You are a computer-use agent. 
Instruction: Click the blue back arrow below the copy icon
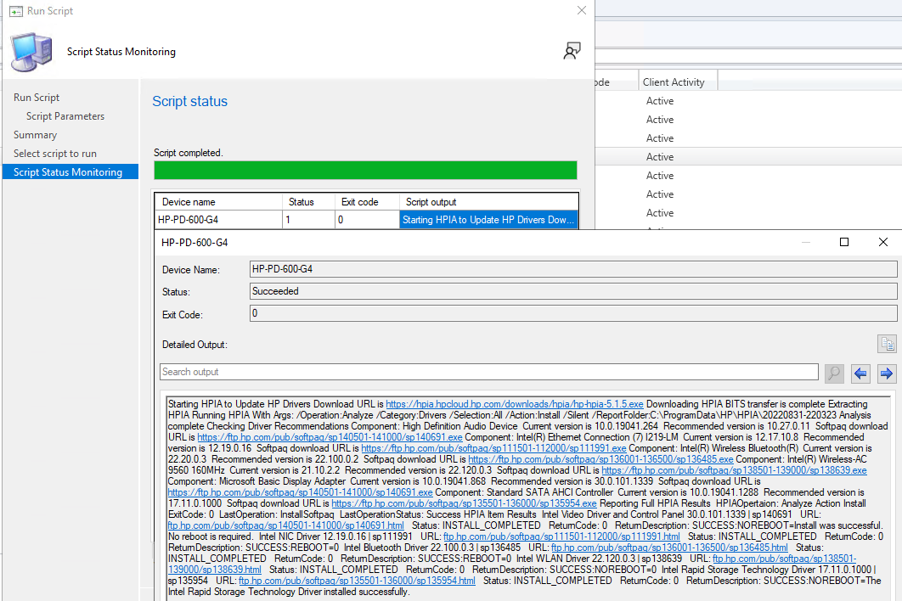coord(860,373)
